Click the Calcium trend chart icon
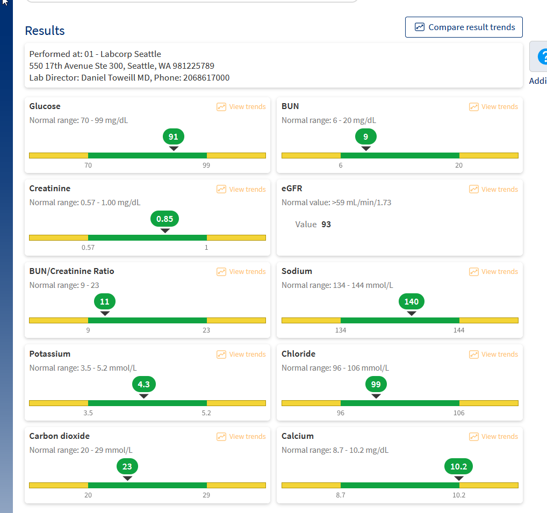This screenshot has width=547, height=513. point(474,437)
